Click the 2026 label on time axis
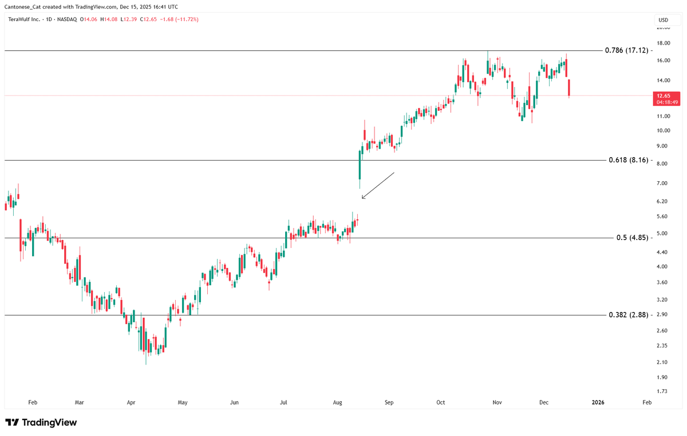Image resolution: width=687 pixels, height=436 pixels. [598, 402]
